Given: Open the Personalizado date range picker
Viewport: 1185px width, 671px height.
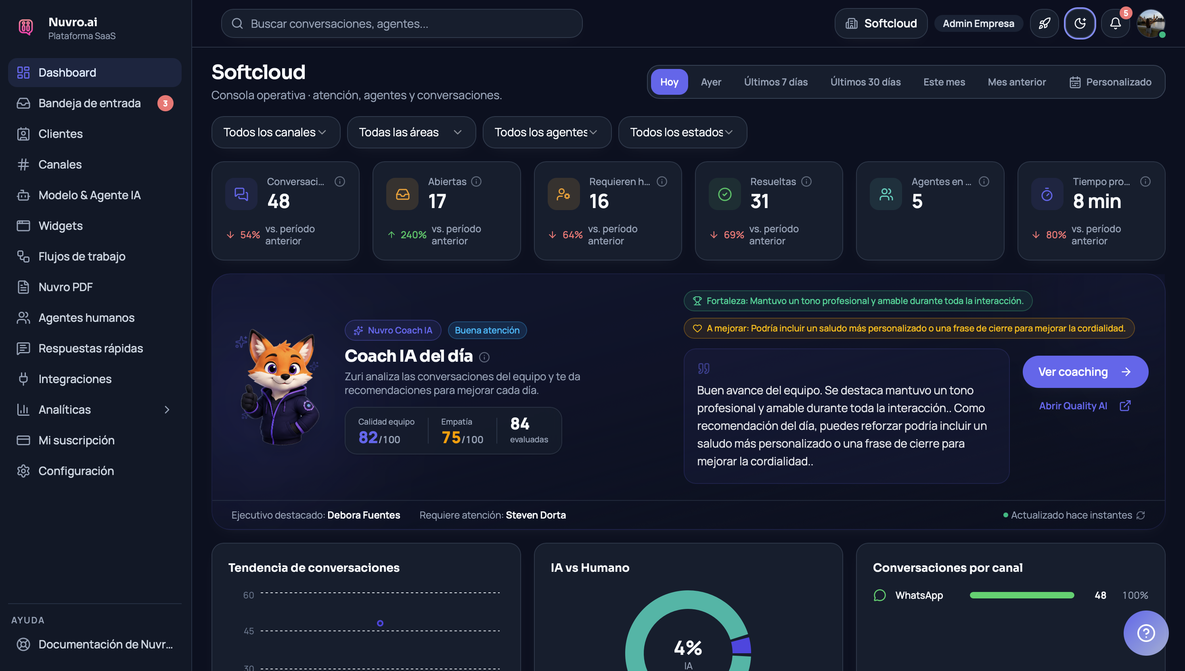Looking at the screenshot, I should pyautogui.click(x=1111, y=82).
